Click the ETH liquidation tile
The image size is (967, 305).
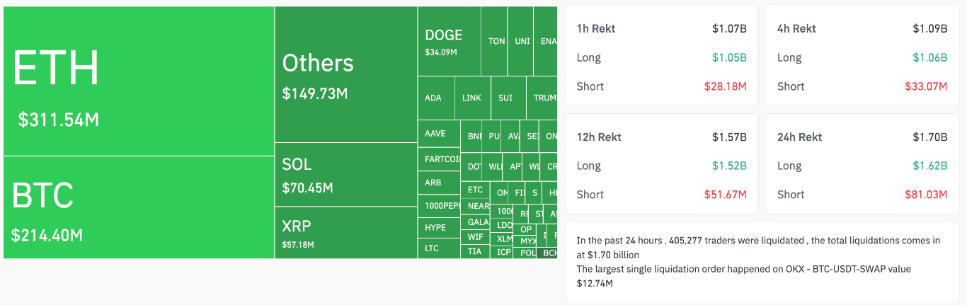pyautogui.click(x=139, y=81)
